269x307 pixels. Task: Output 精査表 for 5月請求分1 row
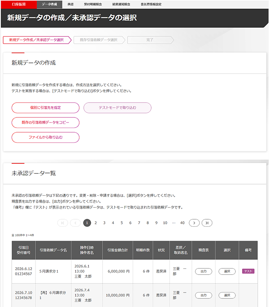(x=204, y=271)
